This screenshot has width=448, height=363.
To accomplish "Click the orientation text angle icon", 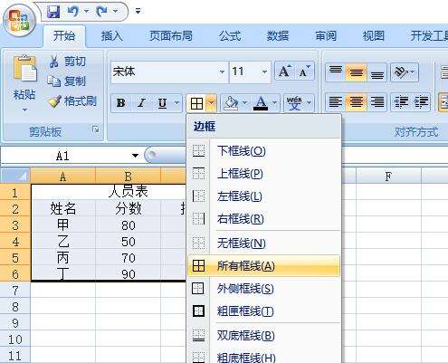I will coord(401,72).
